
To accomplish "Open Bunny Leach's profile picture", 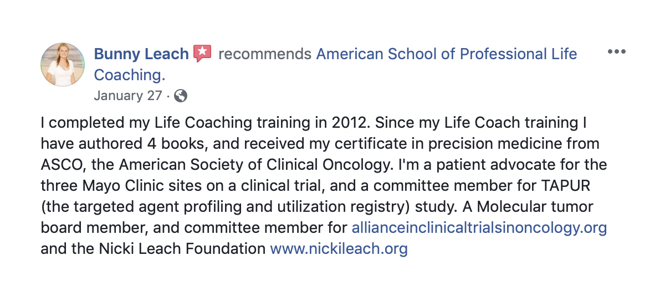I will coord(63,64).
